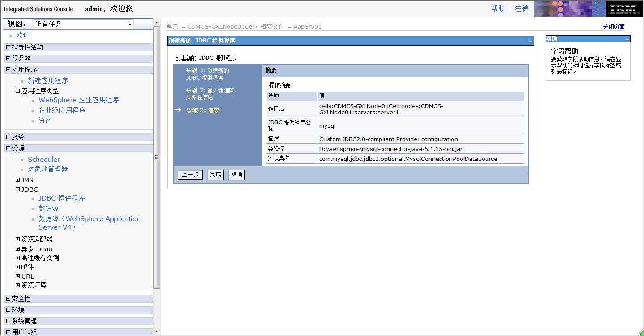Click the 上一步 button
The height and width of the screenshot is (336, 644).
(x=190, y=175)
